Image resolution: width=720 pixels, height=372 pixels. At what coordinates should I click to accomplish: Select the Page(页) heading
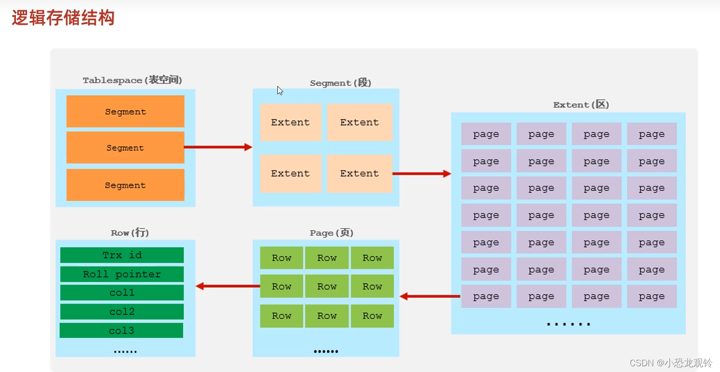[x=331, y=233]
